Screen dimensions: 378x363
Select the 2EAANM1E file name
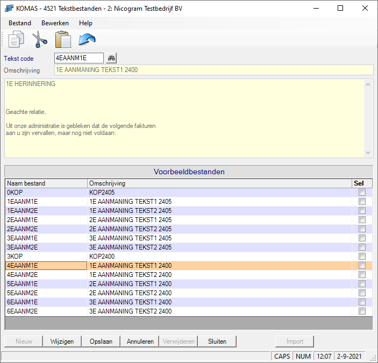23,220
